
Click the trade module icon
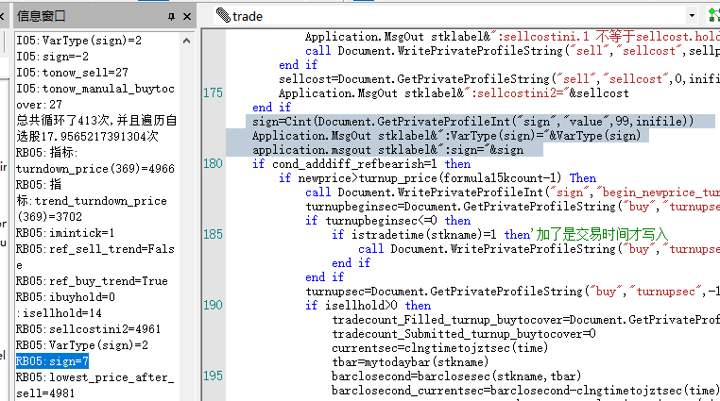223,16
